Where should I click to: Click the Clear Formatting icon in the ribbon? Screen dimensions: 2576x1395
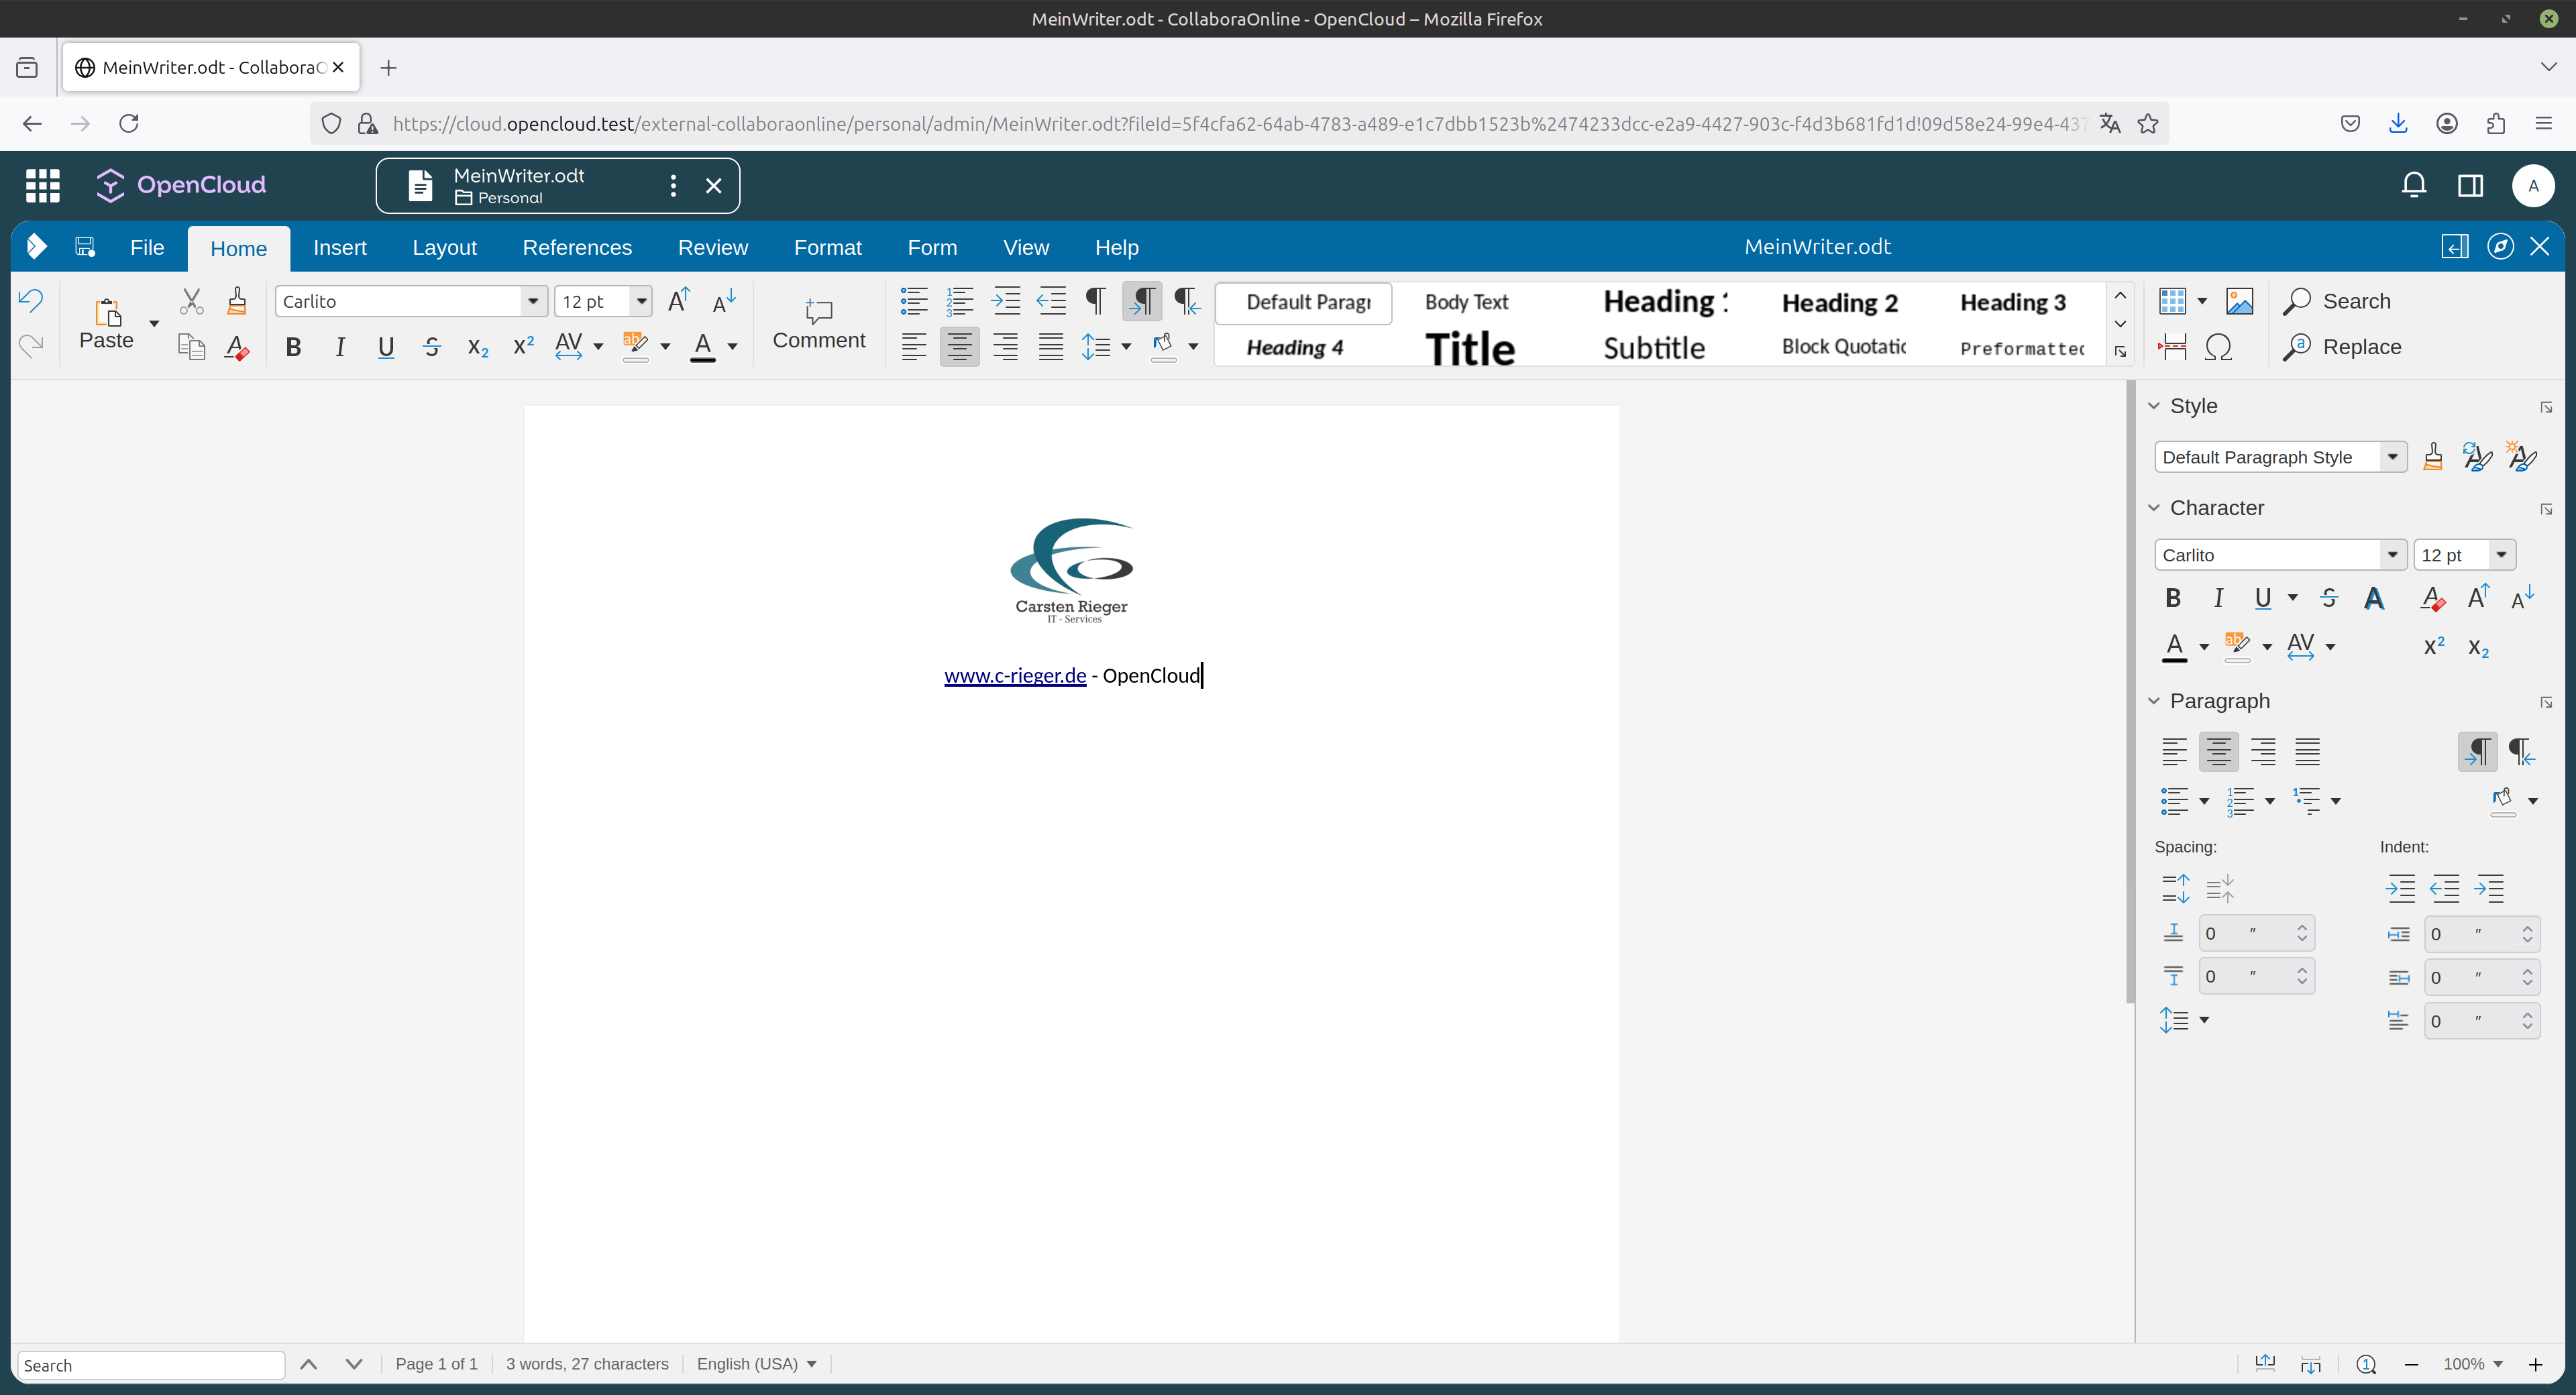tap(237, 347)
